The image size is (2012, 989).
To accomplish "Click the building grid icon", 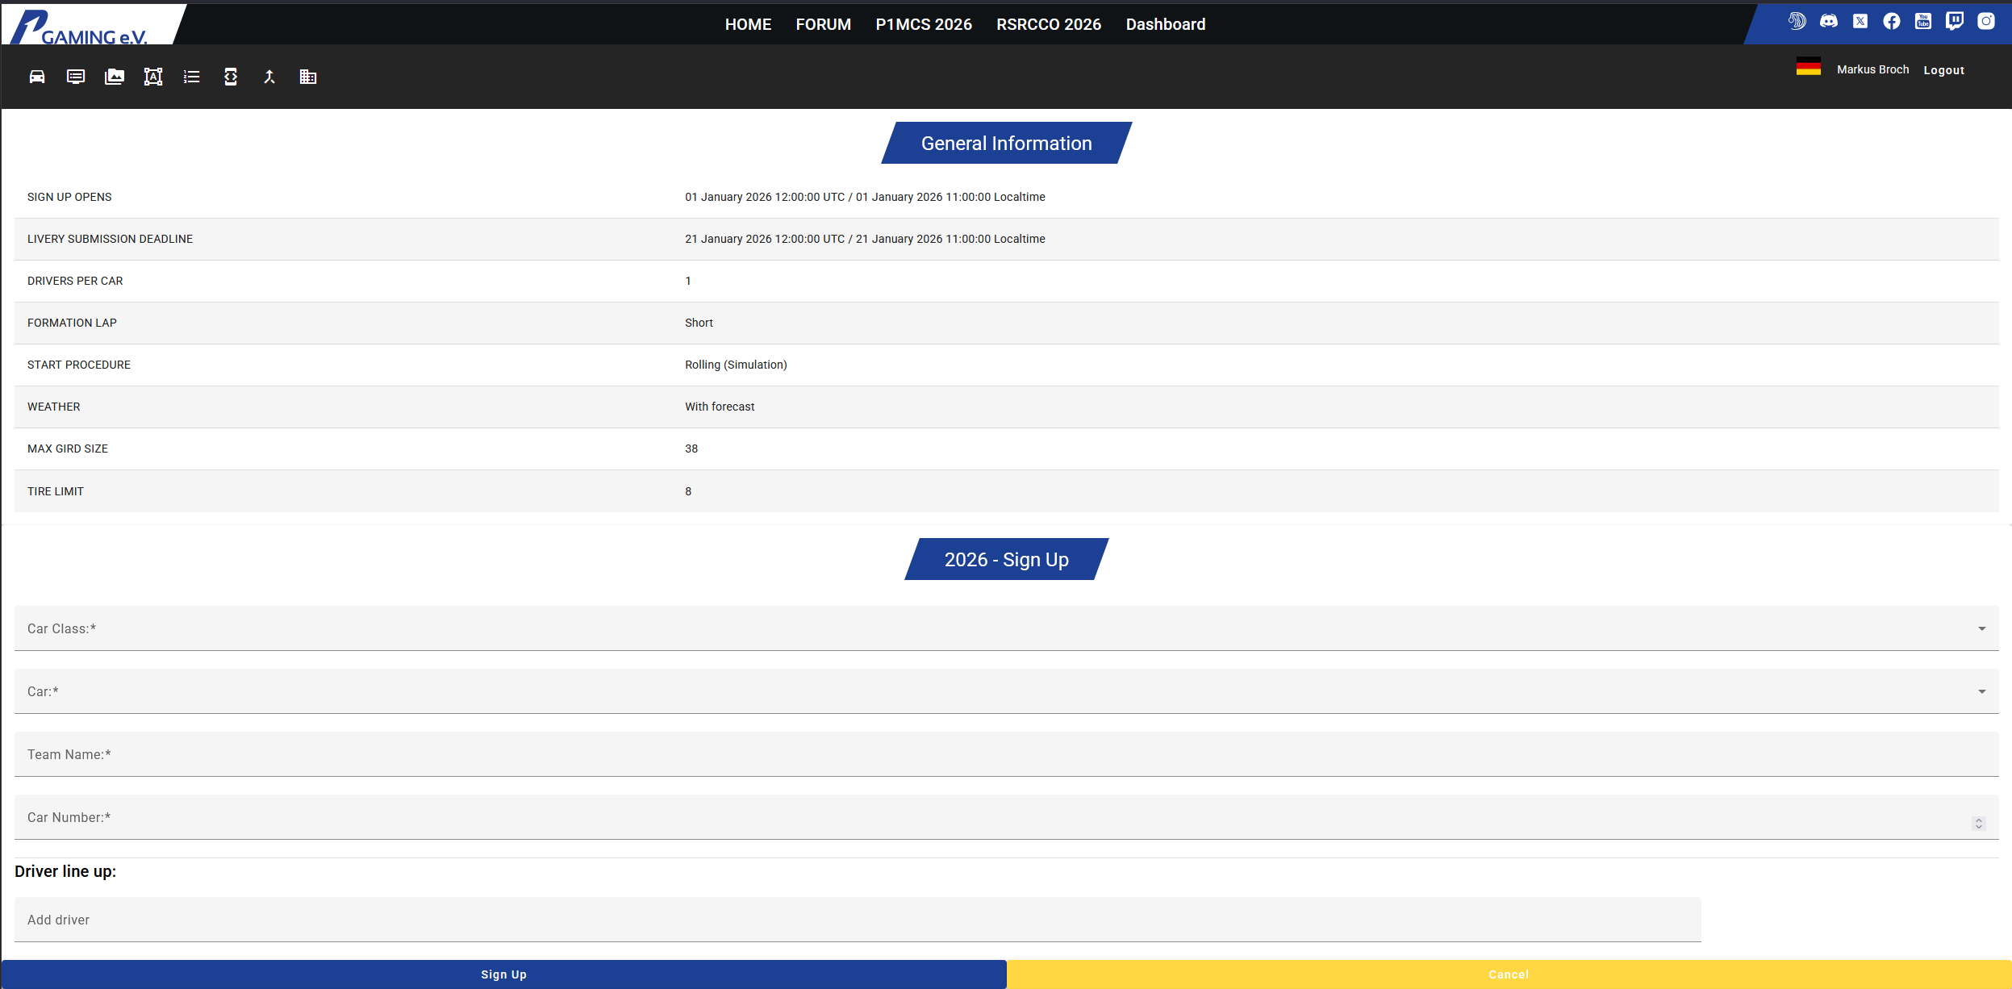I will (308, 77).
